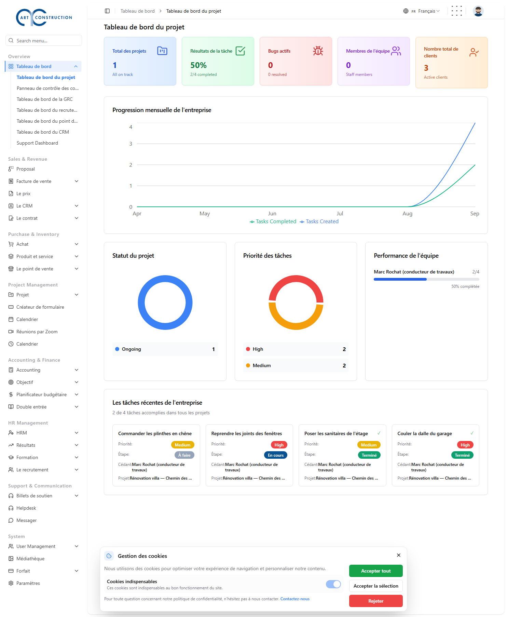The height and width of the screenshot is (617, 507).
Task: Open the Contactez-nous link
Action: coord(295,599)
